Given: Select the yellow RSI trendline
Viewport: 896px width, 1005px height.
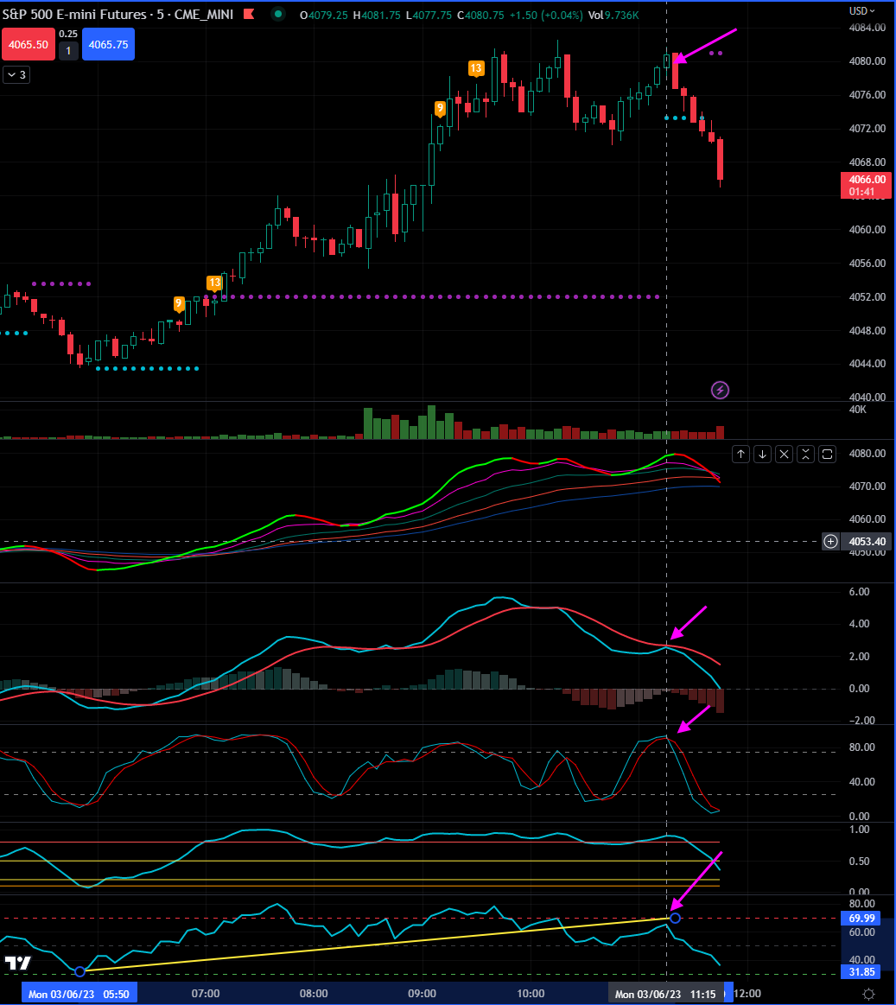Looking at the screenshot, I should tap(378, 945).
